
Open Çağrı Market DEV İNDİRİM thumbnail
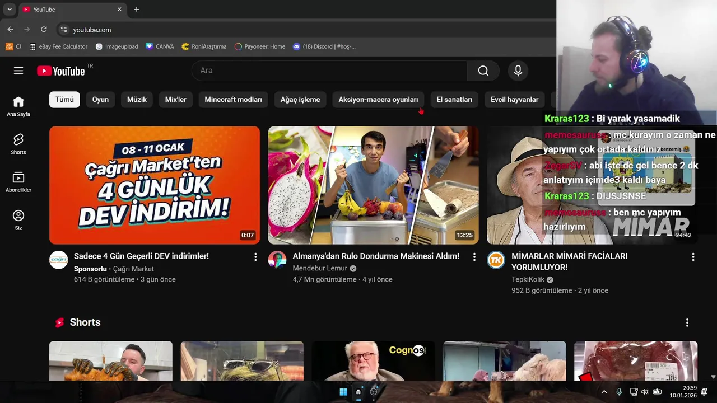155,185
